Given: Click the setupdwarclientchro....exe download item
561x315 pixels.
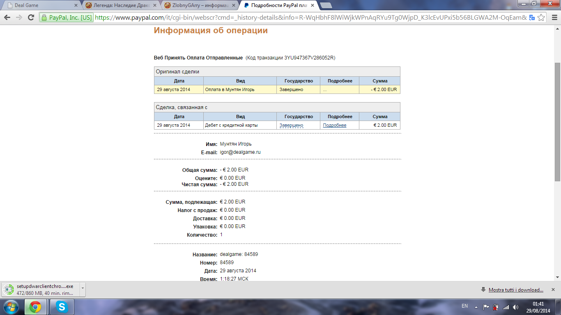Looking at the screenshot, I should tap(41, 290).
